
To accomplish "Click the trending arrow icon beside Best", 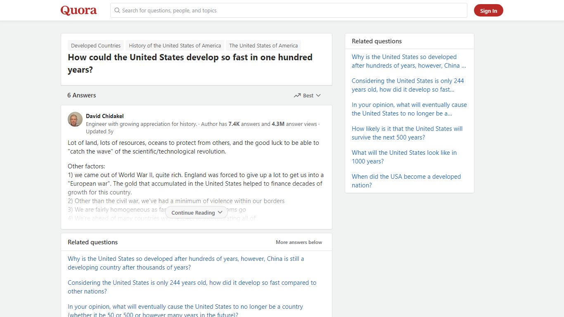I will tap(297, 95).
